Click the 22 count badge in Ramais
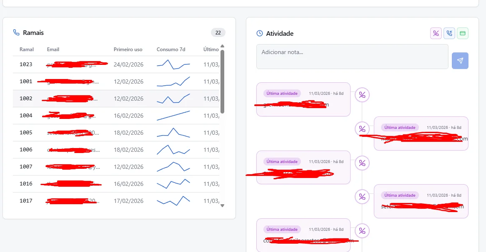486x252 pixels. point(218,32)
